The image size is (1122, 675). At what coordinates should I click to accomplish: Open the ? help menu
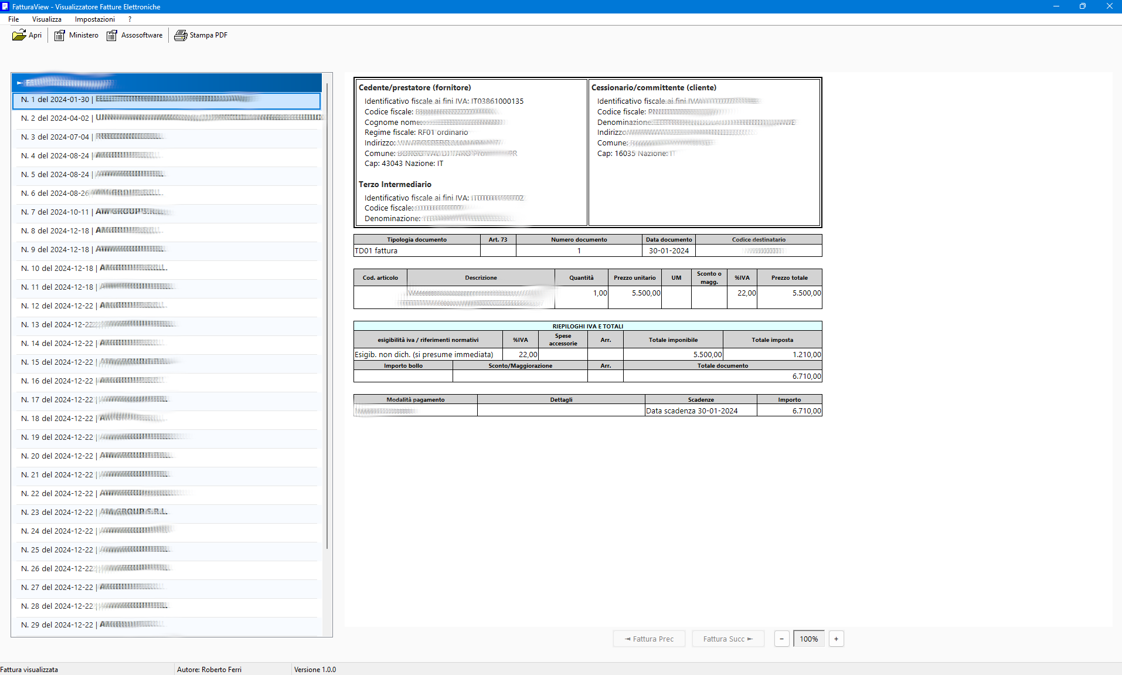point(130,19)
